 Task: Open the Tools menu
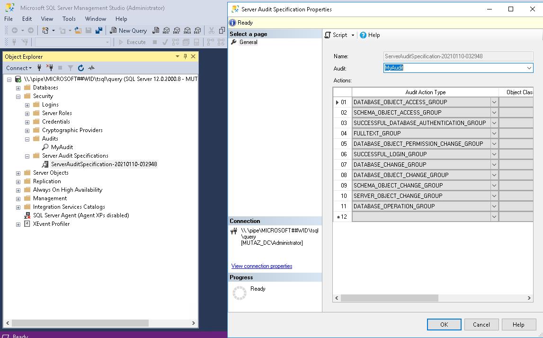(69, 18)
